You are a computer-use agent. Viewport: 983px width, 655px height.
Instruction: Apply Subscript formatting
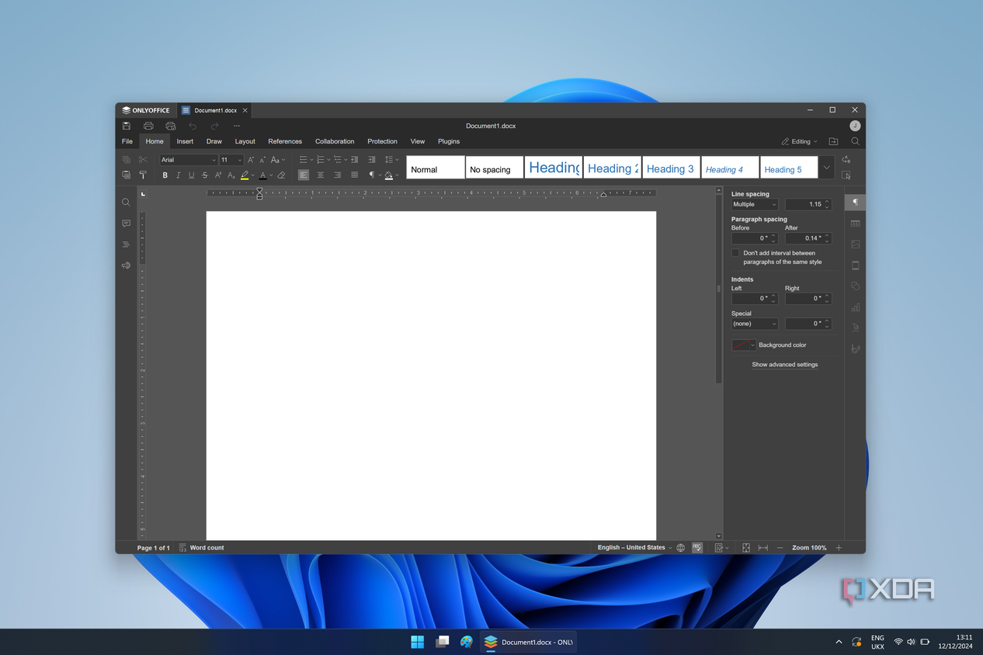[231, 175]
